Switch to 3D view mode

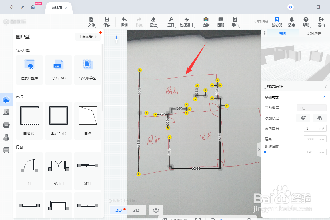(x=136, y=210)
